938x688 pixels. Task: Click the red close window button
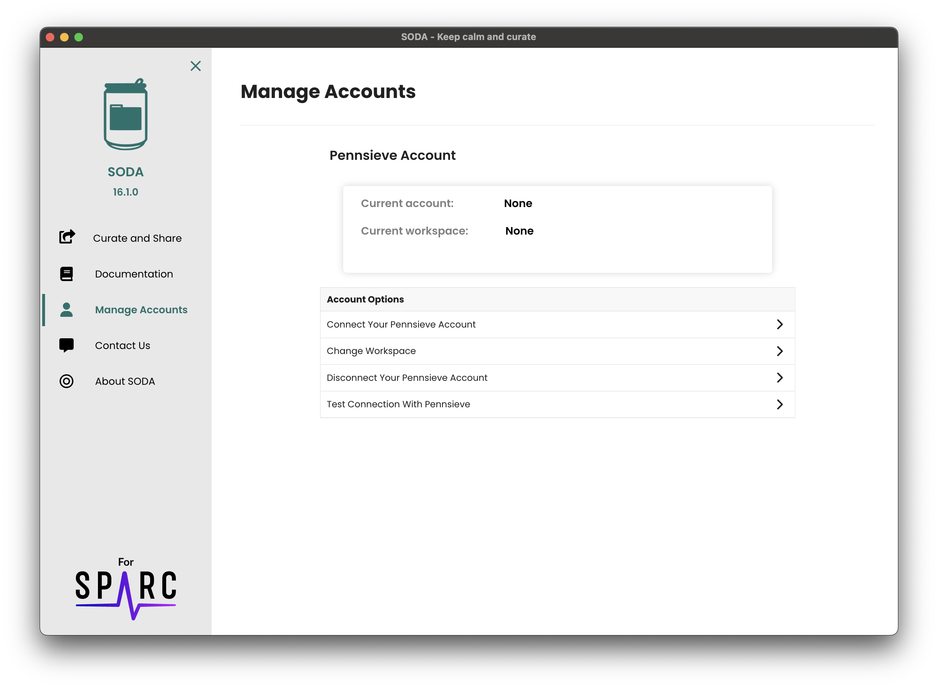click(x=50, y=37)
